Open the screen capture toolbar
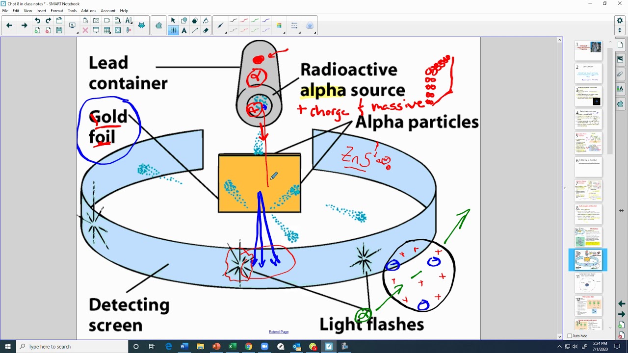Screen dimensions: 628x353 (96, 21)
